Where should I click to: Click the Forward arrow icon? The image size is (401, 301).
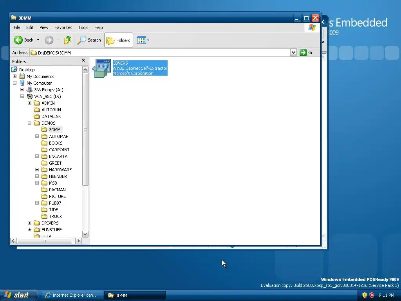(x=49, y=40)
